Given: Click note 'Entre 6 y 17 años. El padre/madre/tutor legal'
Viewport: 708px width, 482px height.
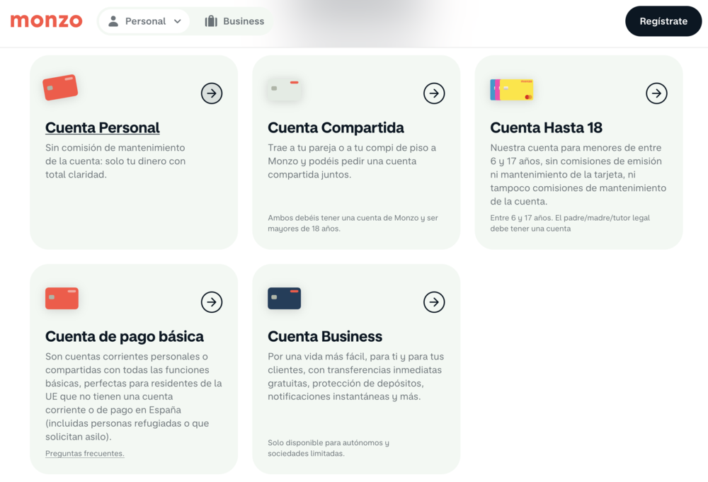Looking at the screenshot, I should (570, 218).
